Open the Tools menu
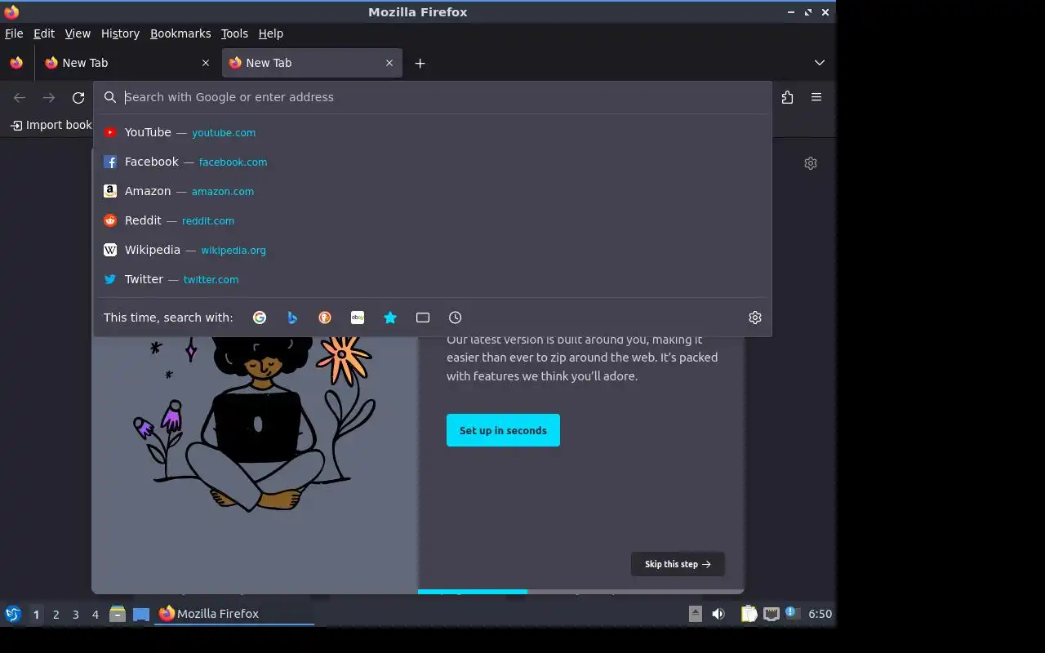The width and height of the screenshot is (1045, 653). pyautogui.click(x=234, y=33)
